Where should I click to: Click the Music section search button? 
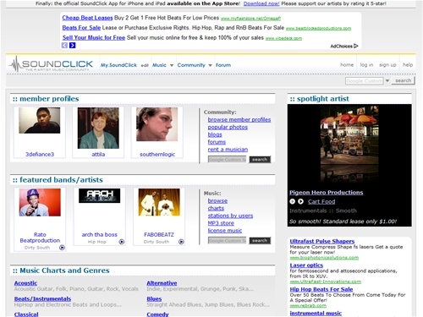[x=260, y=241]
